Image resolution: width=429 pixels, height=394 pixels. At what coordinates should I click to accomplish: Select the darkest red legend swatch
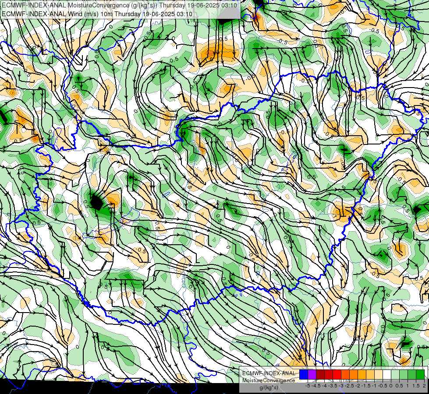pyautogui.click(x=320, y=375)
